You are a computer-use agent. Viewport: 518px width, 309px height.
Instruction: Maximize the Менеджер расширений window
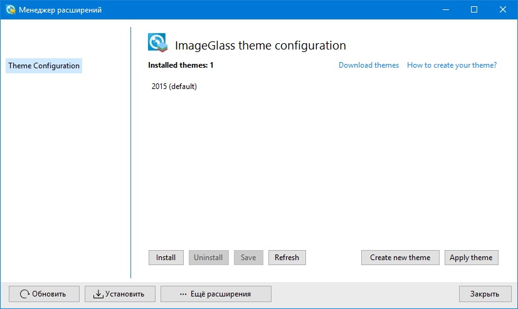pos(474,9)
